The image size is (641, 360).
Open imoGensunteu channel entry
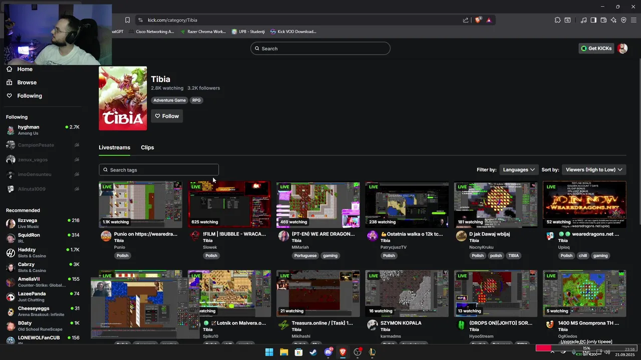[x=43, y=174]
